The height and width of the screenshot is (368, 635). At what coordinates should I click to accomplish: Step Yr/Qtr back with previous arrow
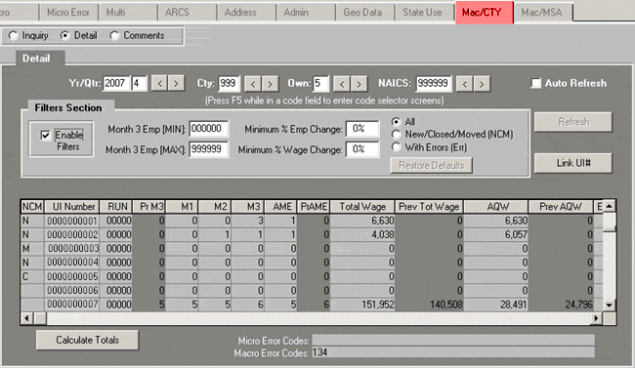coord(160,83)
